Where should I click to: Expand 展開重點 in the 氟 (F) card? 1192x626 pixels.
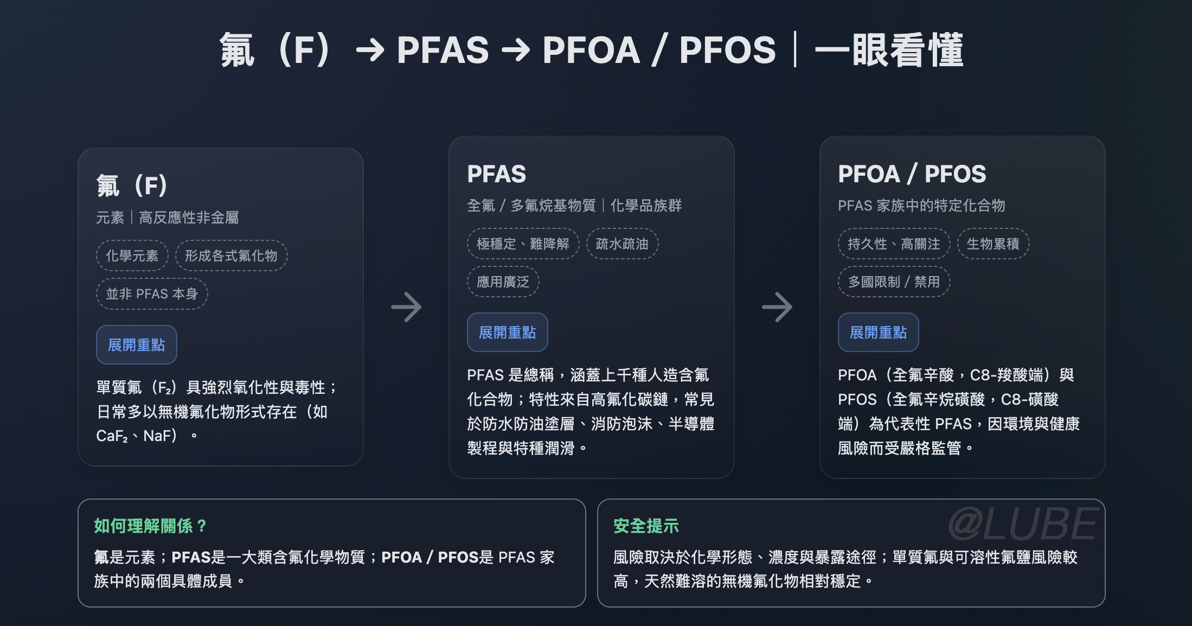[137, 345]
